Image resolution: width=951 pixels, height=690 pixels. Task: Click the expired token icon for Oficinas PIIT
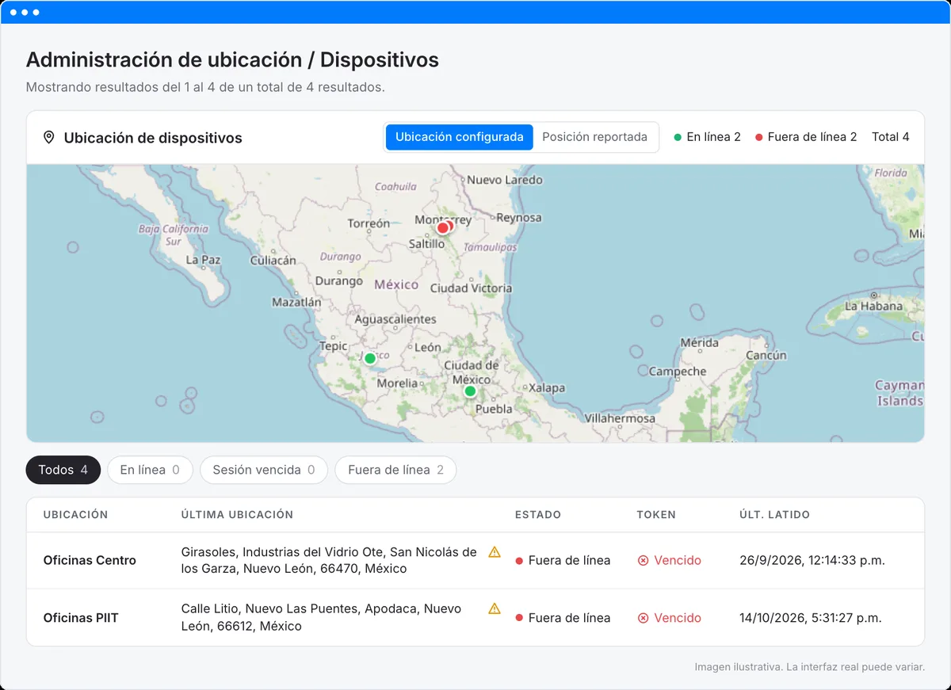point(644,618)
